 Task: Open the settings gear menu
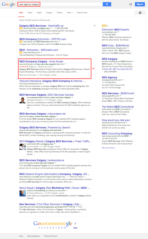tap(140, 13)
